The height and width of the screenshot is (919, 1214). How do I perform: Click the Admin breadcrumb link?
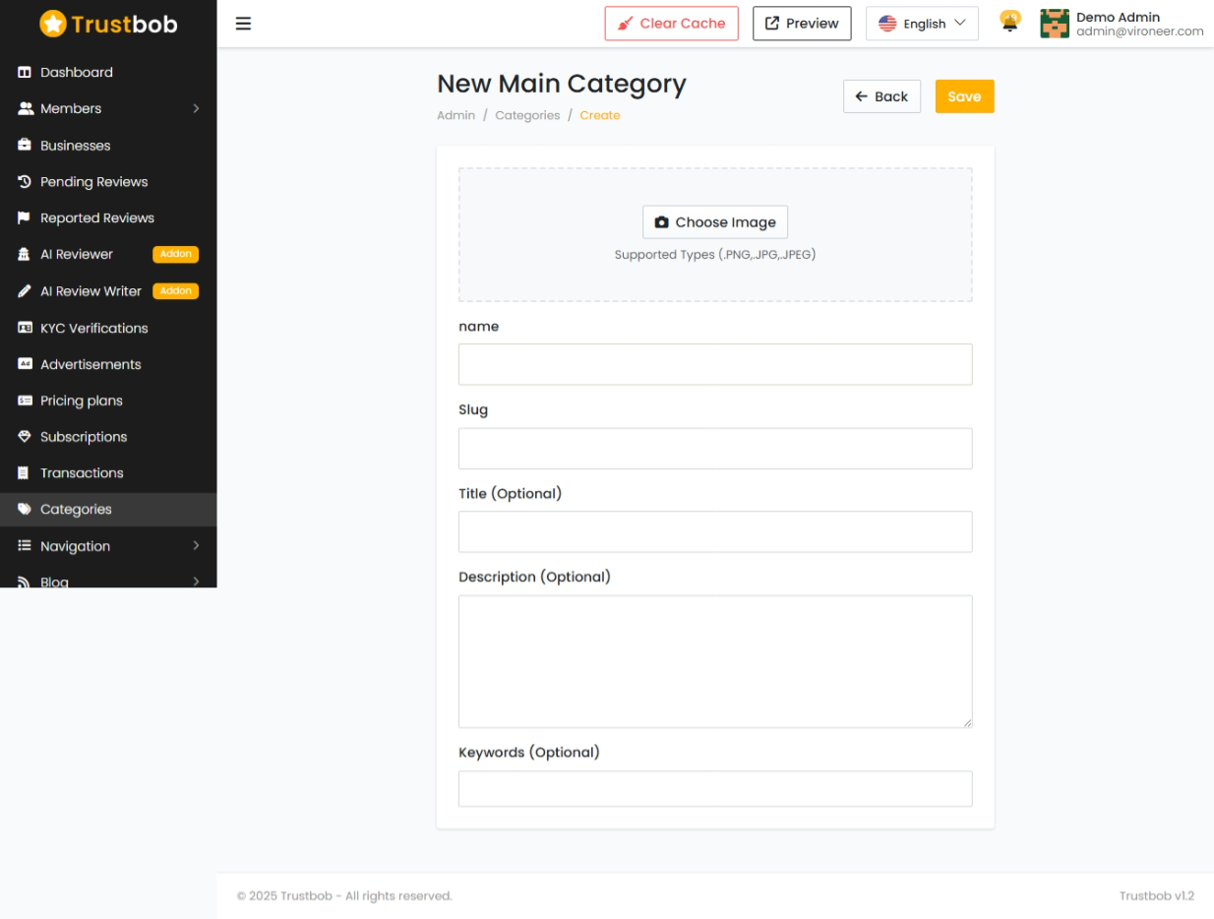pos(456,115)
